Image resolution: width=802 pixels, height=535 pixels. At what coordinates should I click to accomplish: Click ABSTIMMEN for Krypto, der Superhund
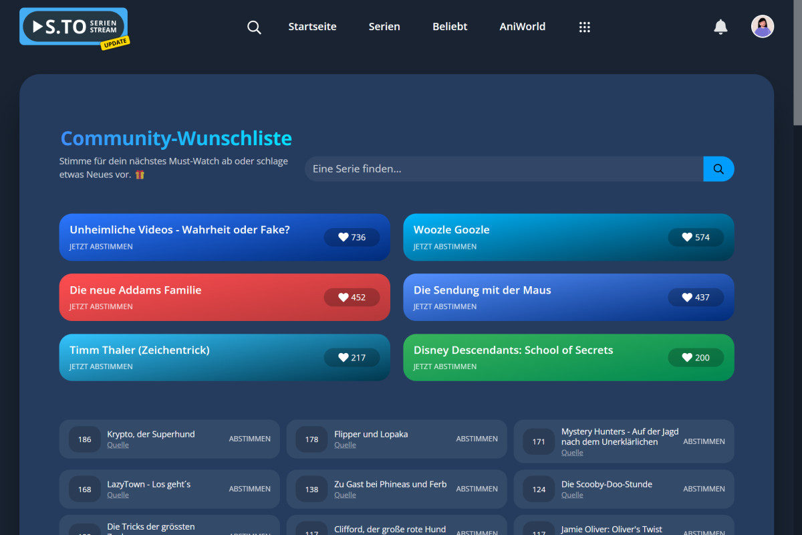pos(249,439)
